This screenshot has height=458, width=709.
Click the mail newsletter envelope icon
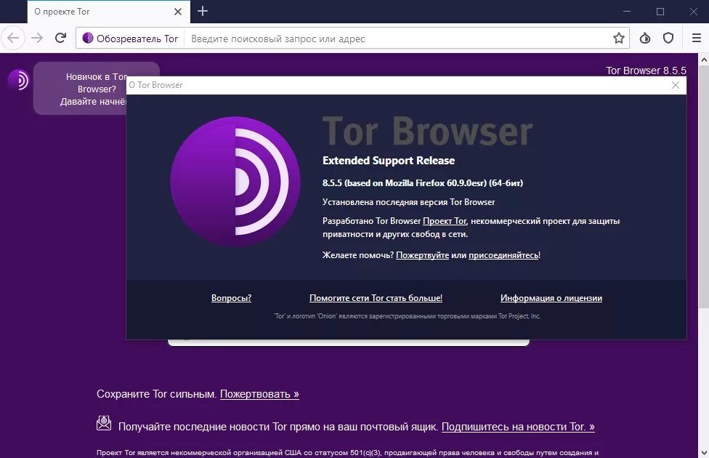[x=104, y=423]
